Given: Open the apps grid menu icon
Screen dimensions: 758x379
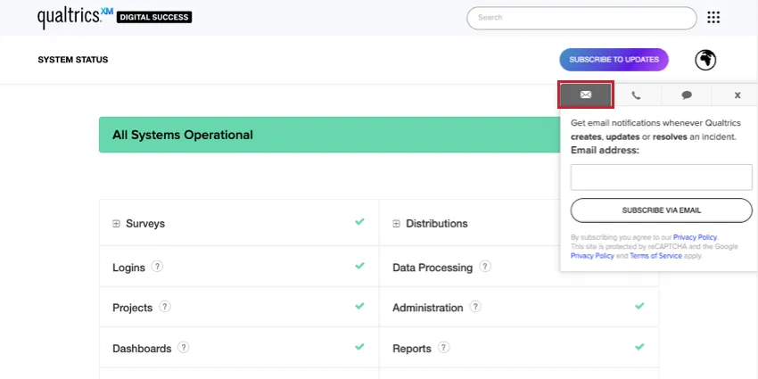Looking at the screenshot, I should point(713,18).
